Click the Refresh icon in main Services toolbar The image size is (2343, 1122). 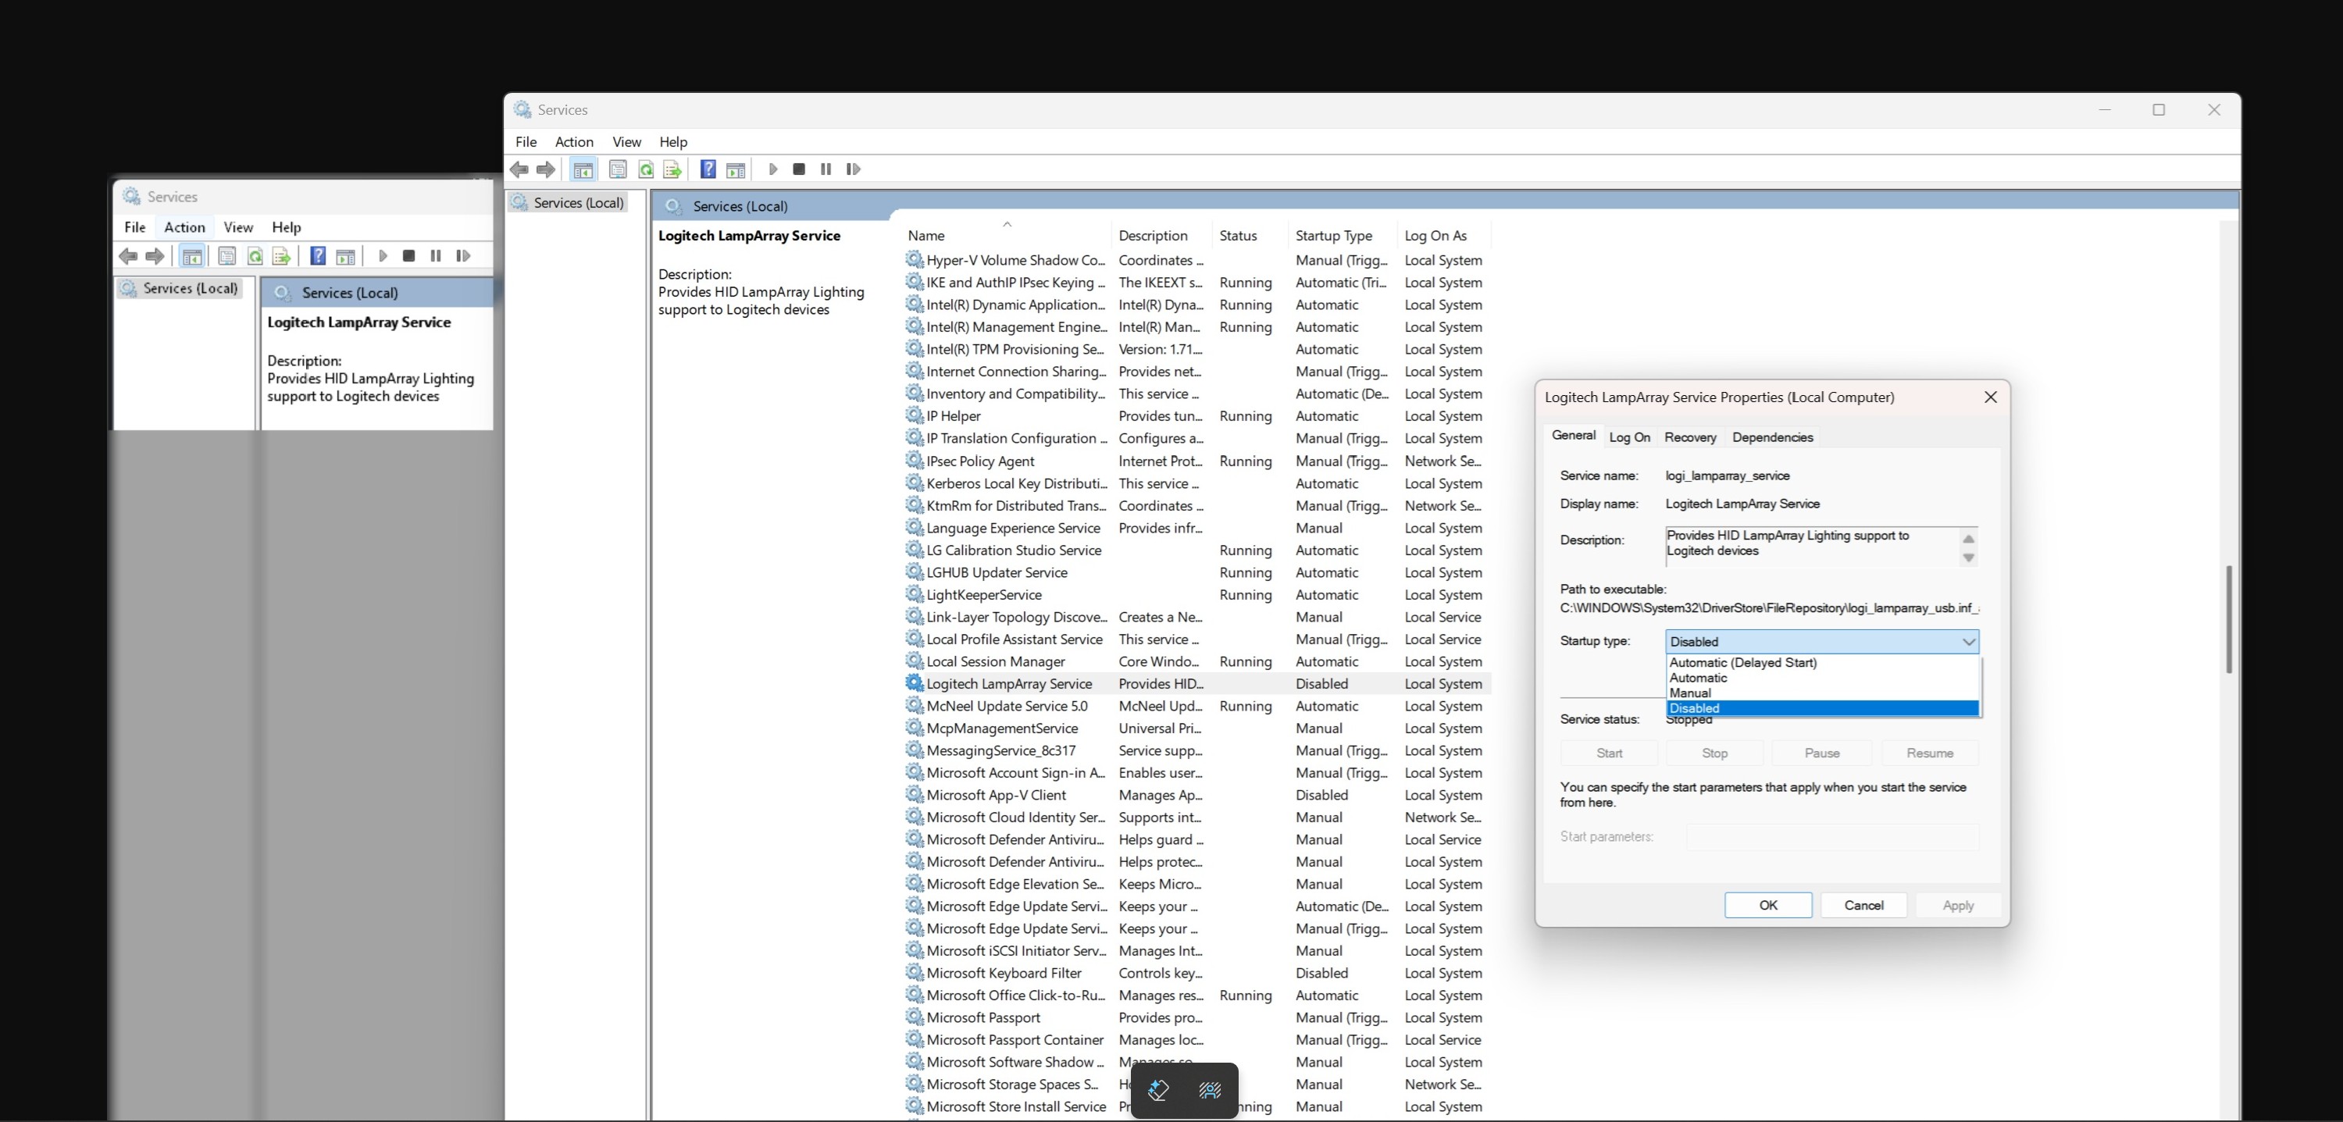point(646,169)
